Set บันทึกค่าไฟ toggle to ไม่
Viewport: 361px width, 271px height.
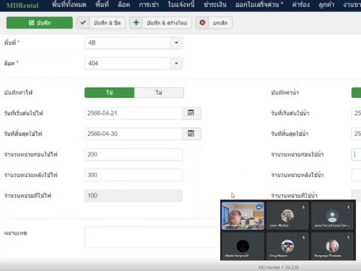tap(159, 93)
